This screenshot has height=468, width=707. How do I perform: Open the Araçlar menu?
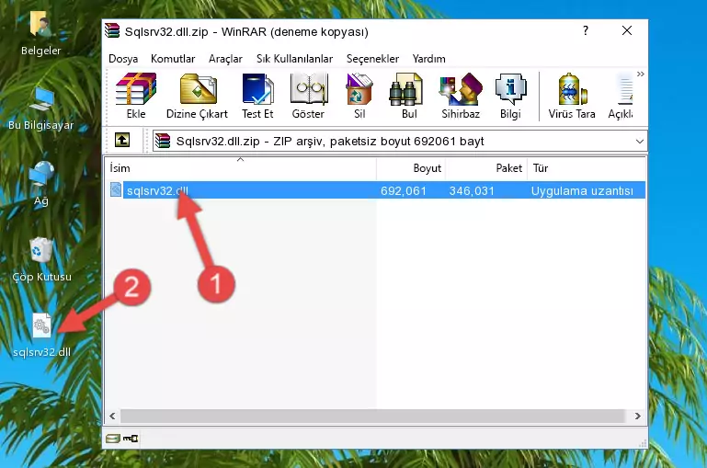[x=225, y=59]
